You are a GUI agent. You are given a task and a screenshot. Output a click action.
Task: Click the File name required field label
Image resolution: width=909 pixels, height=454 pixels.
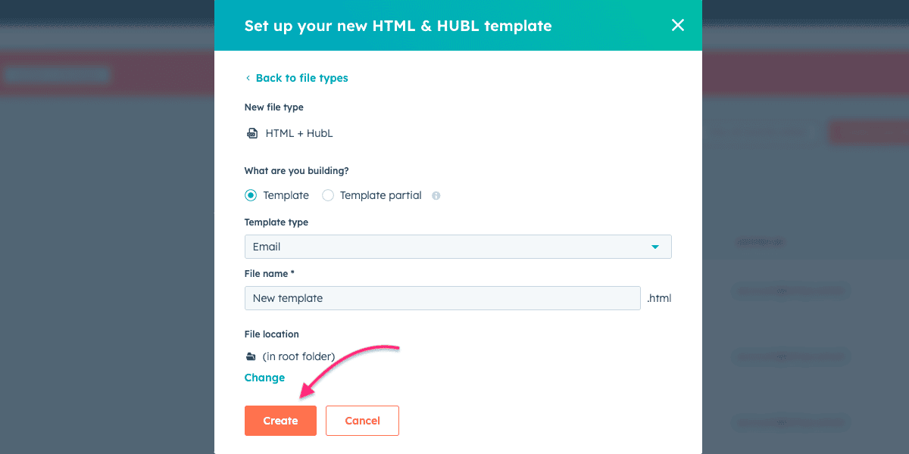269,273
